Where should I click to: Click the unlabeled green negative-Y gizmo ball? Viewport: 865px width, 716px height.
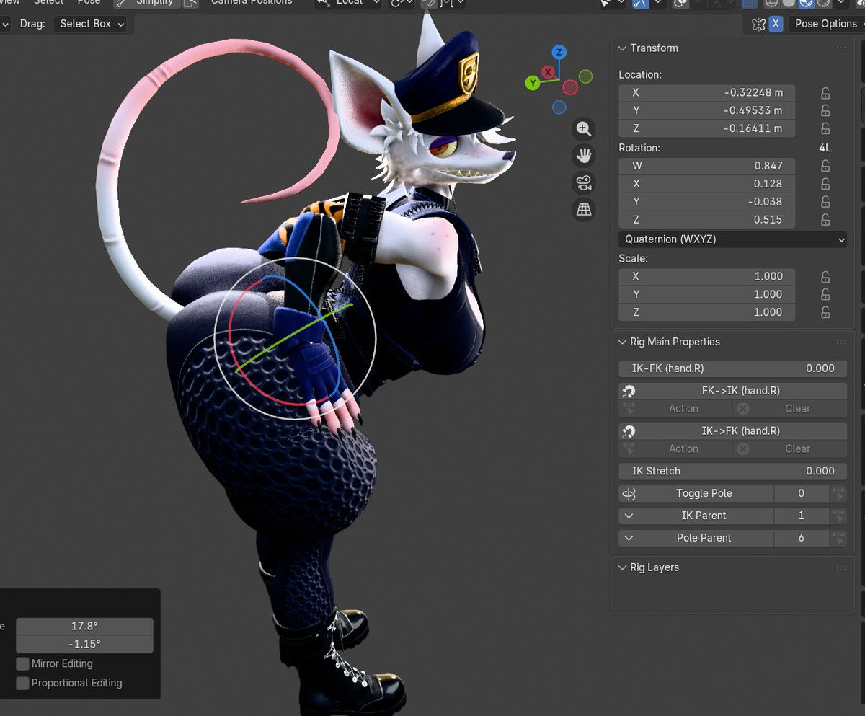pos(586,76)
